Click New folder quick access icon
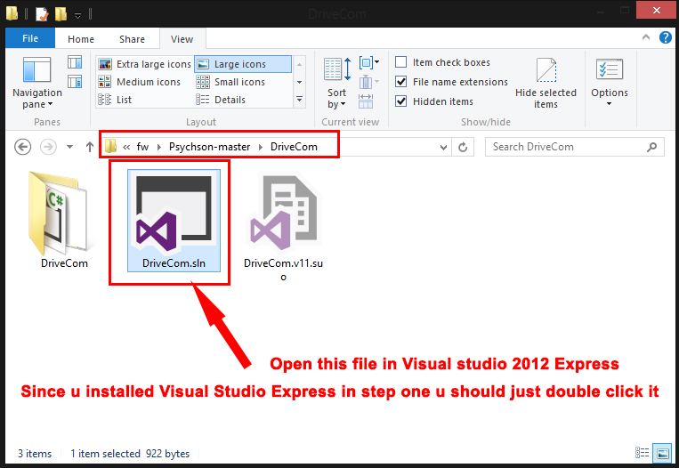 coord(61,13)
